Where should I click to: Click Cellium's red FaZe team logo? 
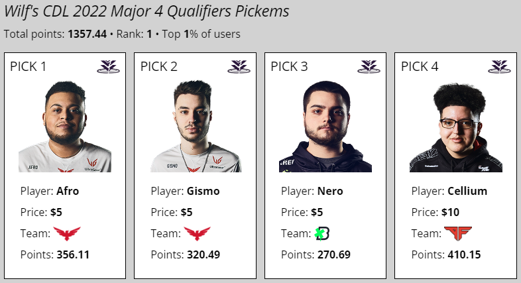(458, 233)
